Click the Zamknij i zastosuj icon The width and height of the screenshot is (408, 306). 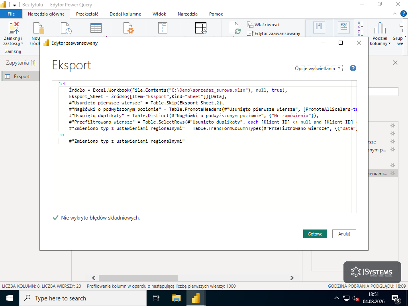[x=14, y=28]
